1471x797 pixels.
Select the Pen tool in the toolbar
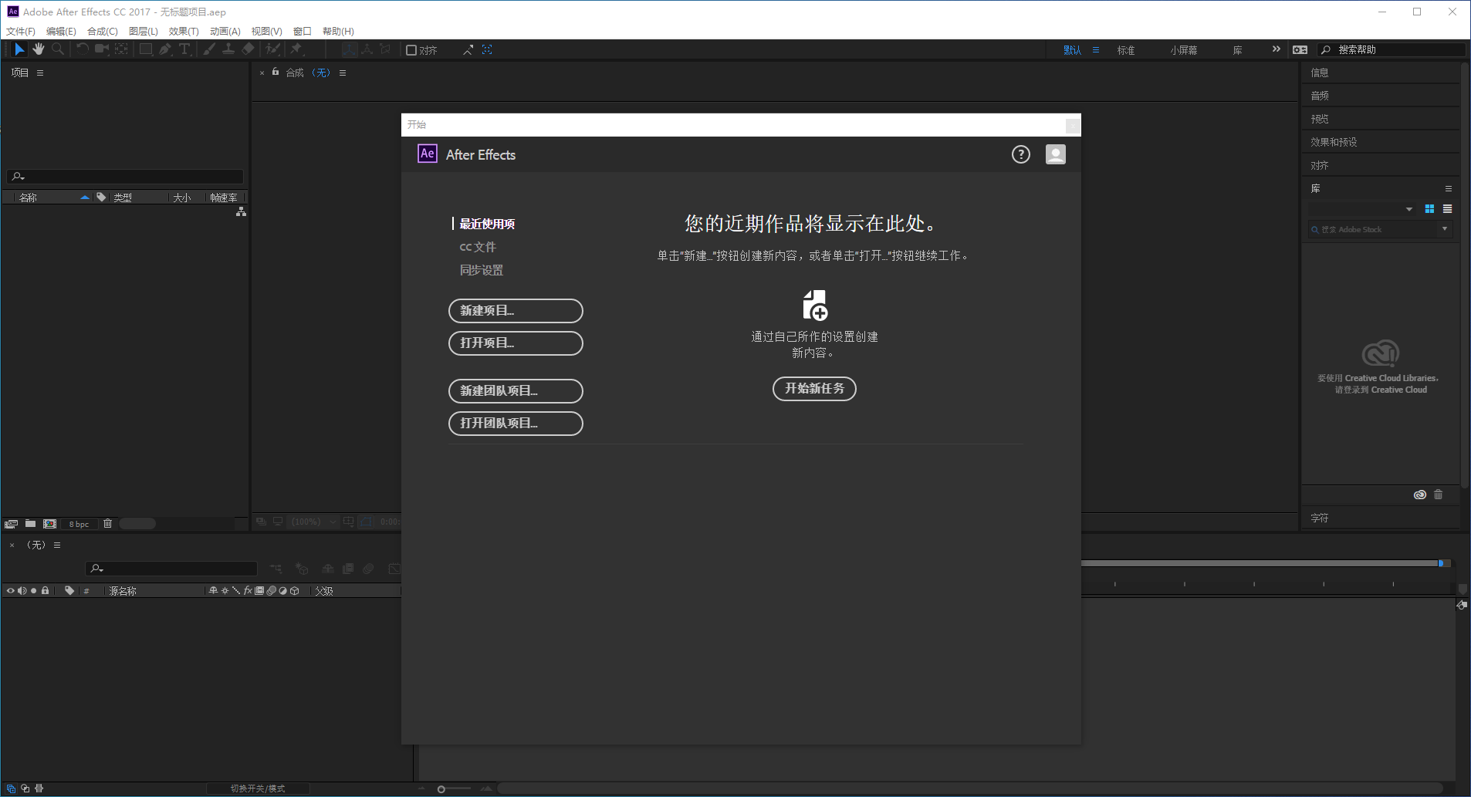point(164,49)
